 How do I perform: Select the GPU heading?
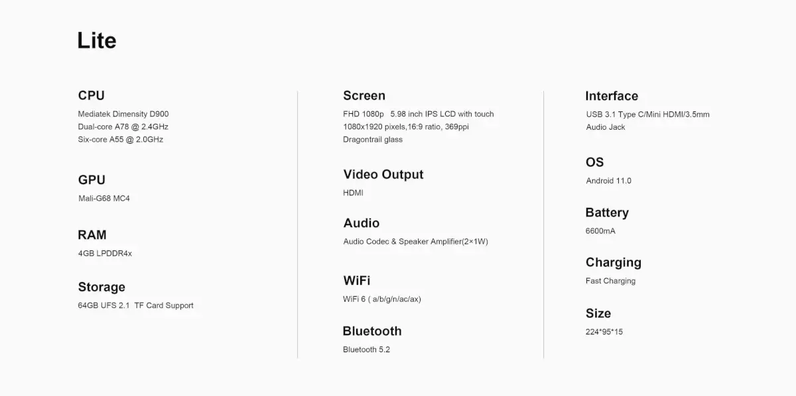[92, 179]
